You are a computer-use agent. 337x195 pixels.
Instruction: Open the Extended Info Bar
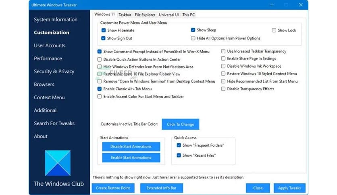tap(162, 188)
